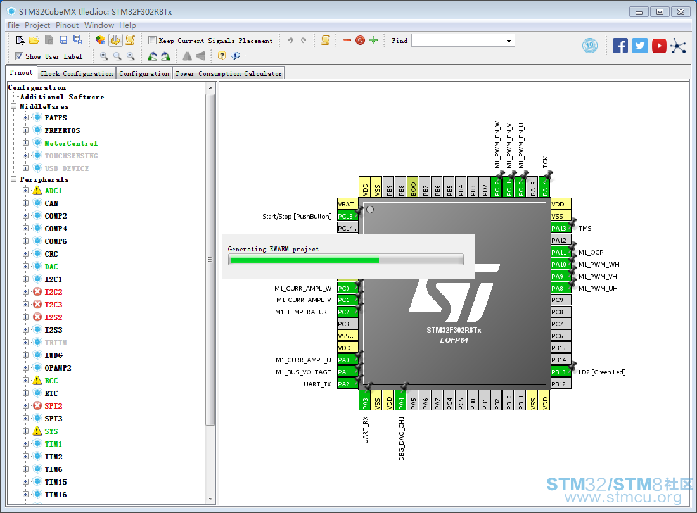This screenshot has height=513, width=697.
Task: Click pin PC13 Start/Stop PushButton
Action: point(348,217)
